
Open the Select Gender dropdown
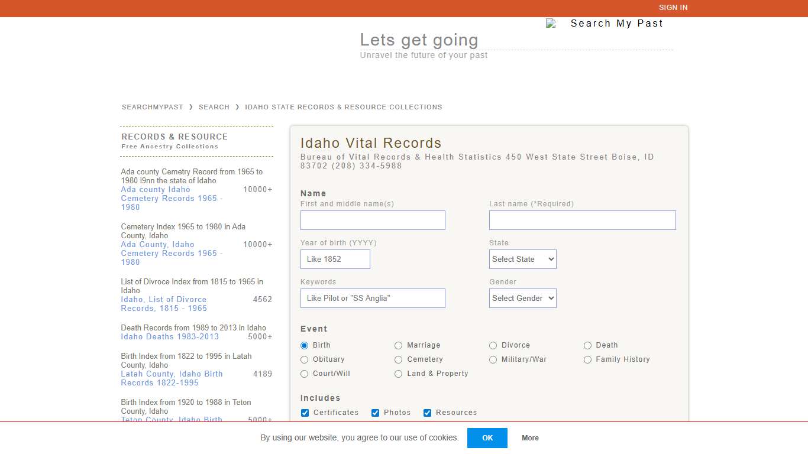(x=522, y=298)
